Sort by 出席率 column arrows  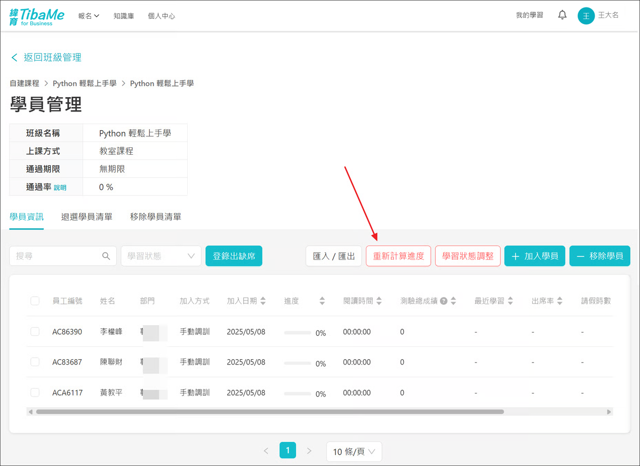coord(560,301)
